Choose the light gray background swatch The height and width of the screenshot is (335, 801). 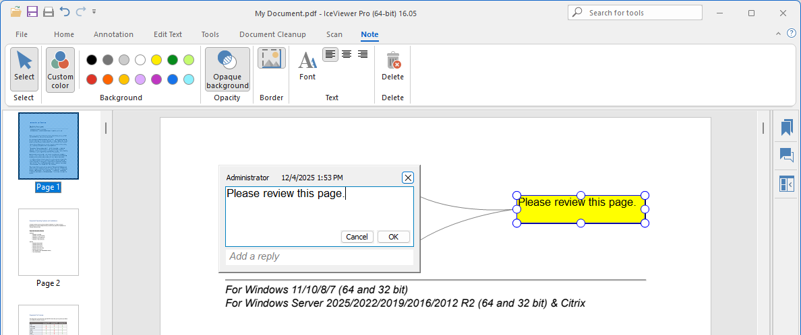(x=124, y=60)
